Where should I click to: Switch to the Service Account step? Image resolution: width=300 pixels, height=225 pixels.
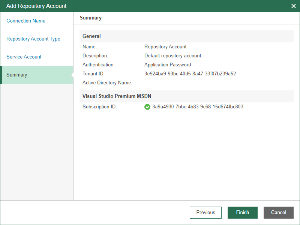click(x=24, y=57)
